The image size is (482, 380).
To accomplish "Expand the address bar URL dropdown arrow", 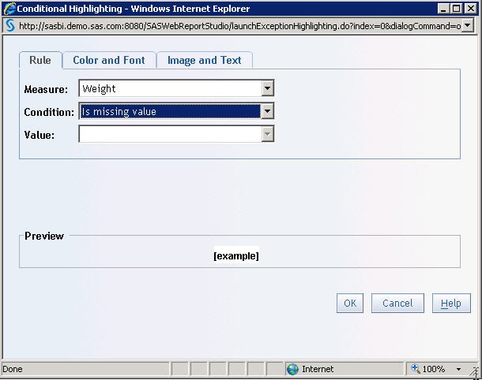I will pyautogui.click(x=467, y=25).
